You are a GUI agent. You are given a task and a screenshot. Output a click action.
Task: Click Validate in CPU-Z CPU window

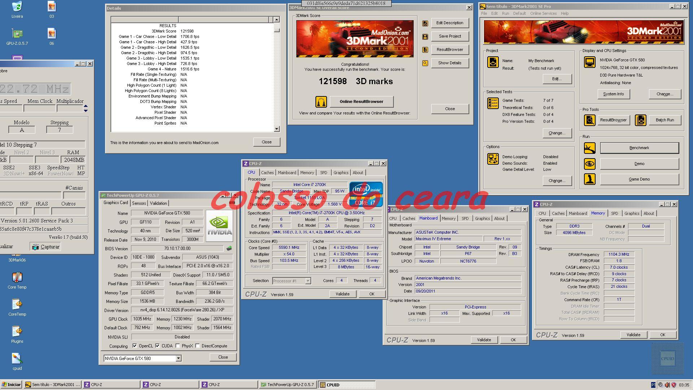[343, 294]
